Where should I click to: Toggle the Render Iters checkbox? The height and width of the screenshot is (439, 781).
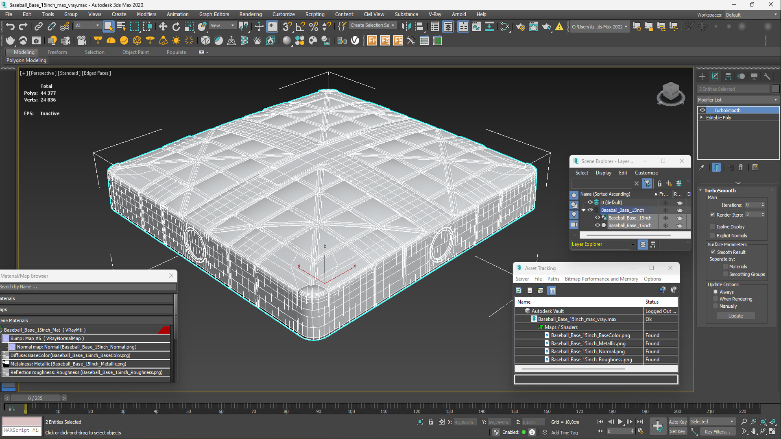tap(713, 215)
